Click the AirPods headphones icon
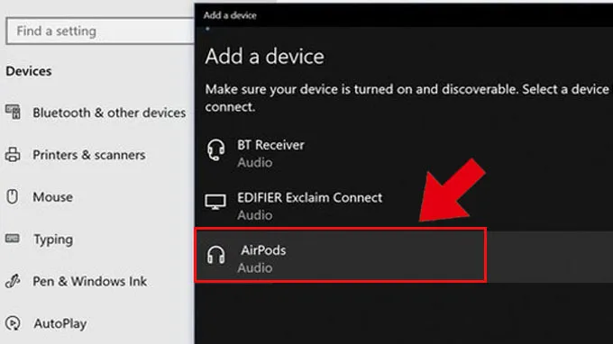The height and width of the screenshot is (344, 613). coord(215,255)
